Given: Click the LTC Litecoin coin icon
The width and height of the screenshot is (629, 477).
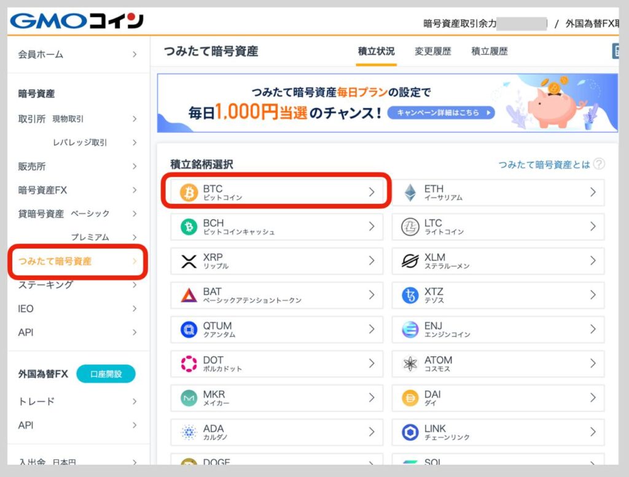Looking at the screenshot, I should pos(410,226).
